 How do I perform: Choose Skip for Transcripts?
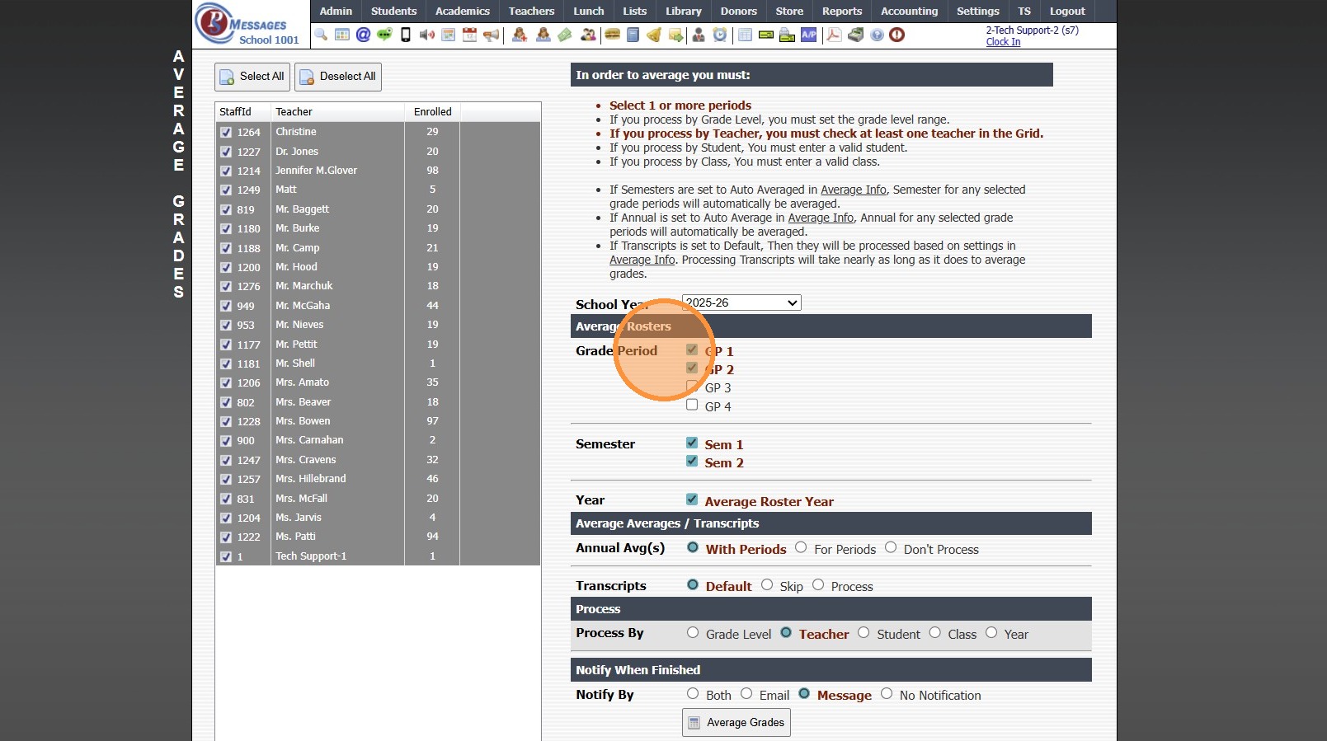[x=767, y=584]
